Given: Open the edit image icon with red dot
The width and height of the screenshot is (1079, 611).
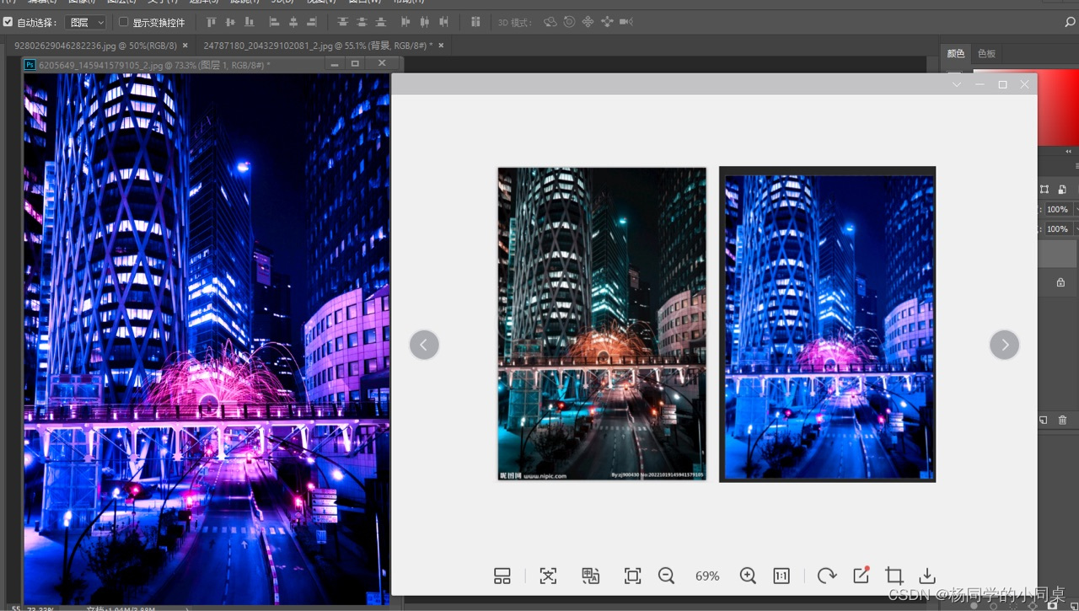Looking at the screenshot, I should pos(861,575).
